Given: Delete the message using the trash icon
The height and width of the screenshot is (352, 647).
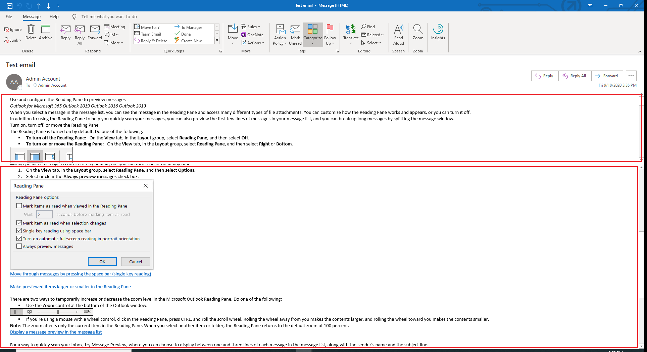Looking at the screenshot, I should 31,32.
